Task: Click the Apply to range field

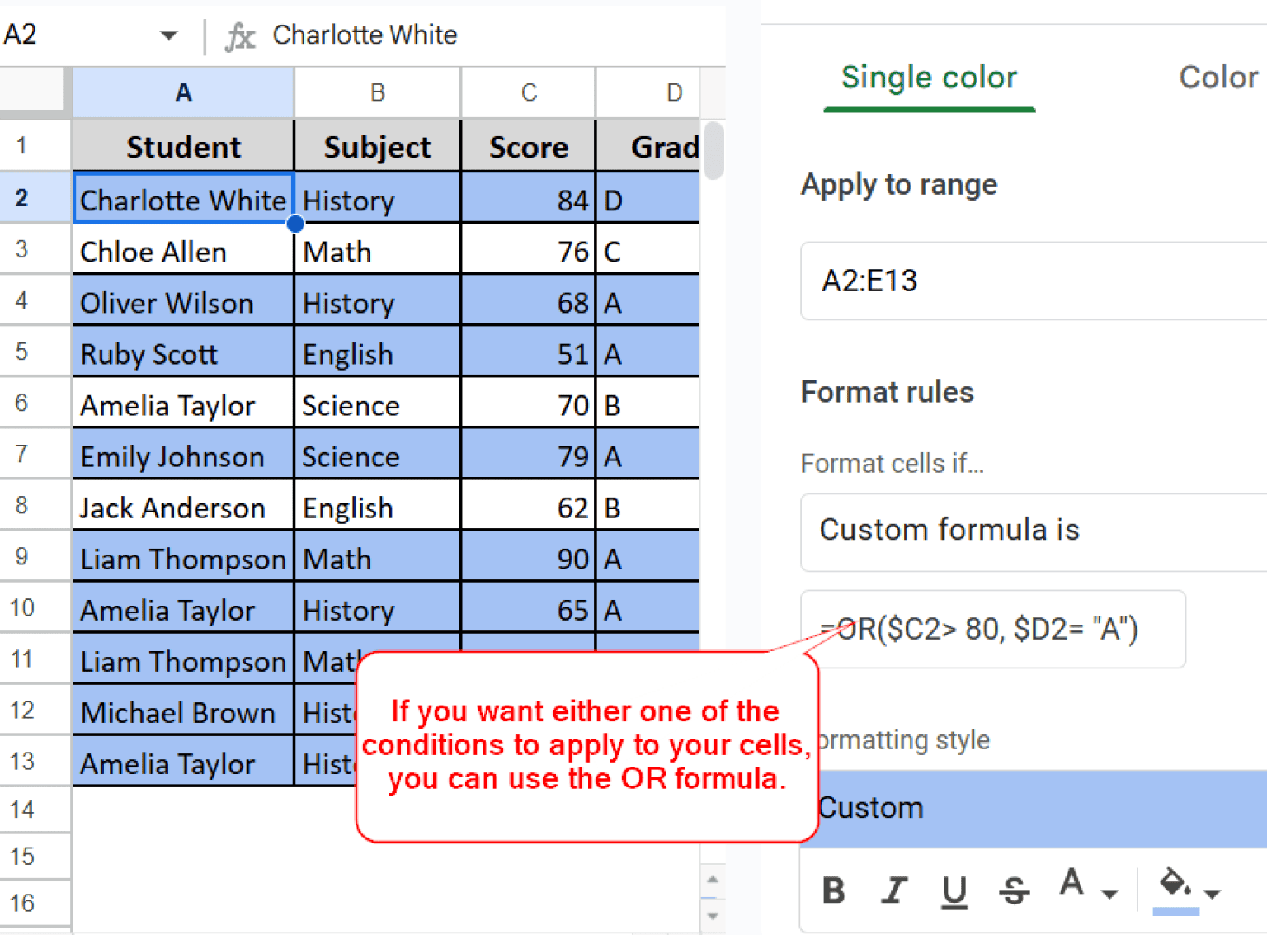Action: tap(1031, 281)
